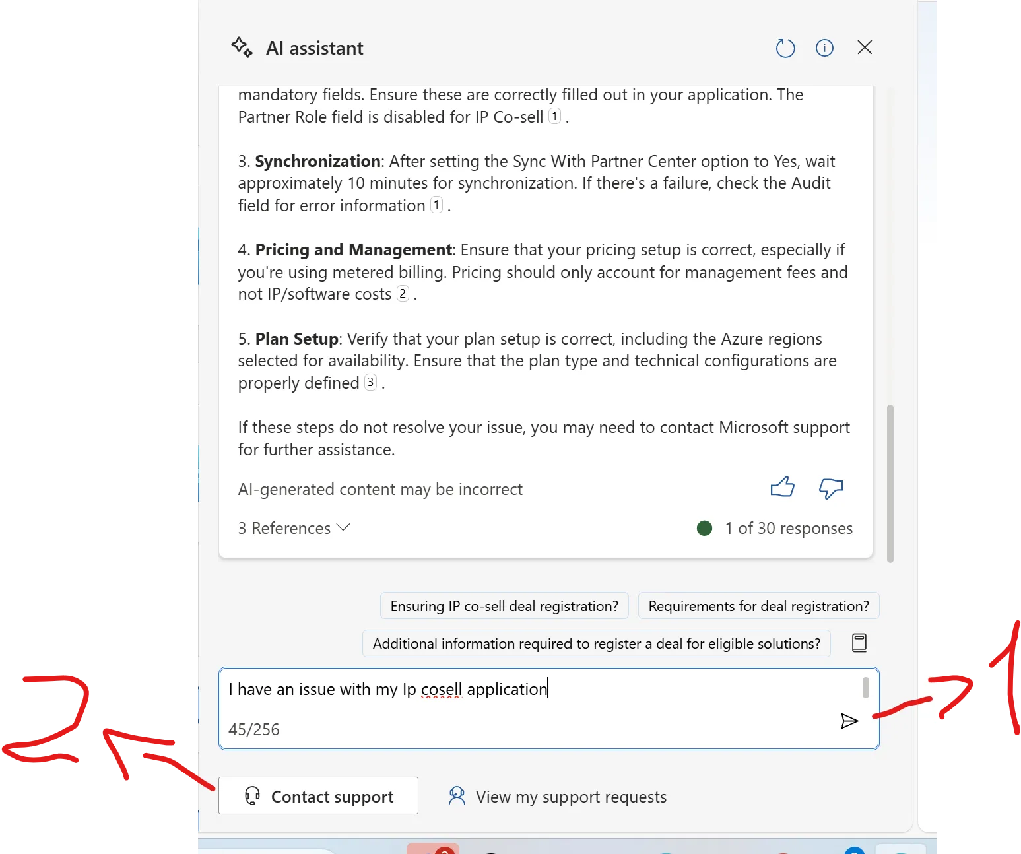Click the 'Pricing and Management' heading
This screenshot has width=1021, height=854.
[x=353, y=249]
